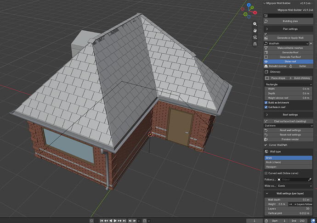Click Reset wall settings
Viewport: 317px width, 223px height.
[x=289, y=130]
